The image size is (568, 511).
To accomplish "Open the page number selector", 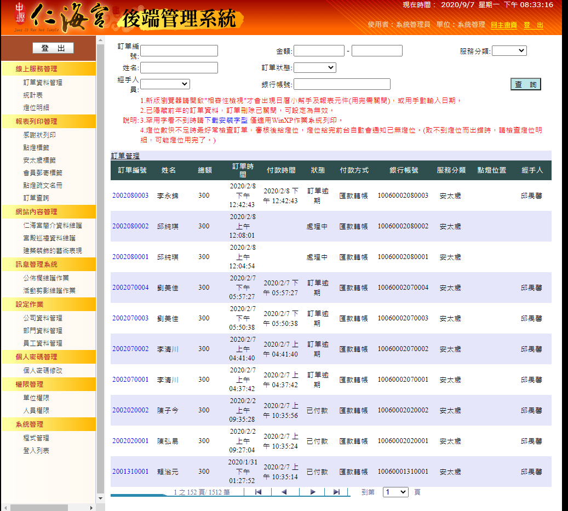I will tap(395, 492).
